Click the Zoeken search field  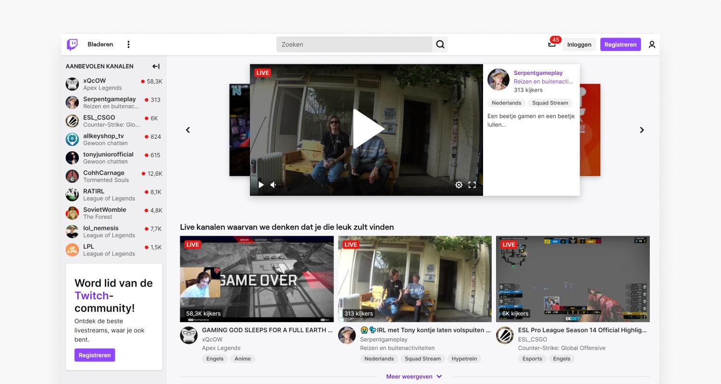tap(354, 44)
